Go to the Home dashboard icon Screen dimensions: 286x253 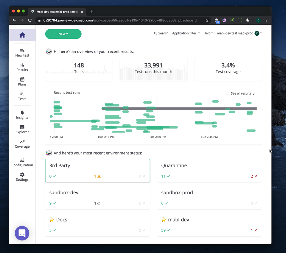click(22, 35)
